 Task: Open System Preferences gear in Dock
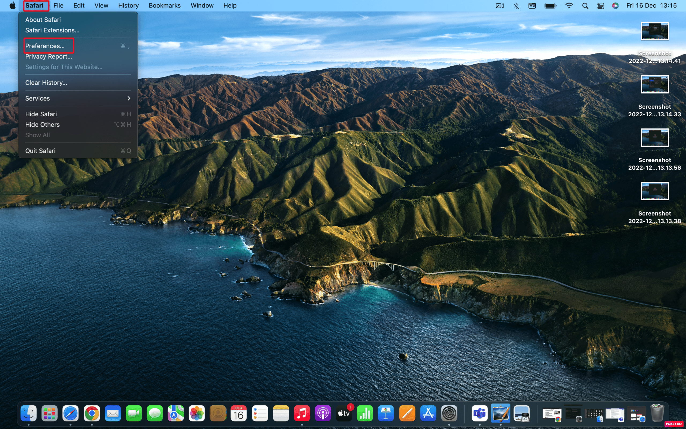tap(449, 413)
